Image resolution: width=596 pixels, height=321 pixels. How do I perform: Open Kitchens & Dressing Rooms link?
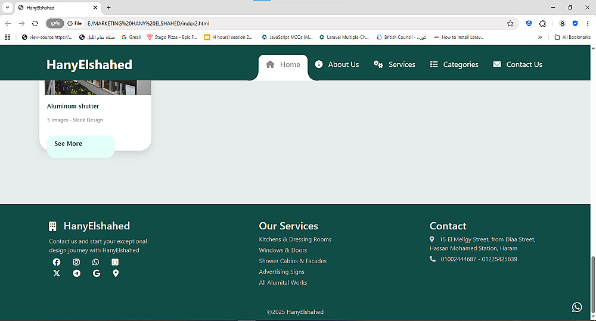tap(295, 239)
